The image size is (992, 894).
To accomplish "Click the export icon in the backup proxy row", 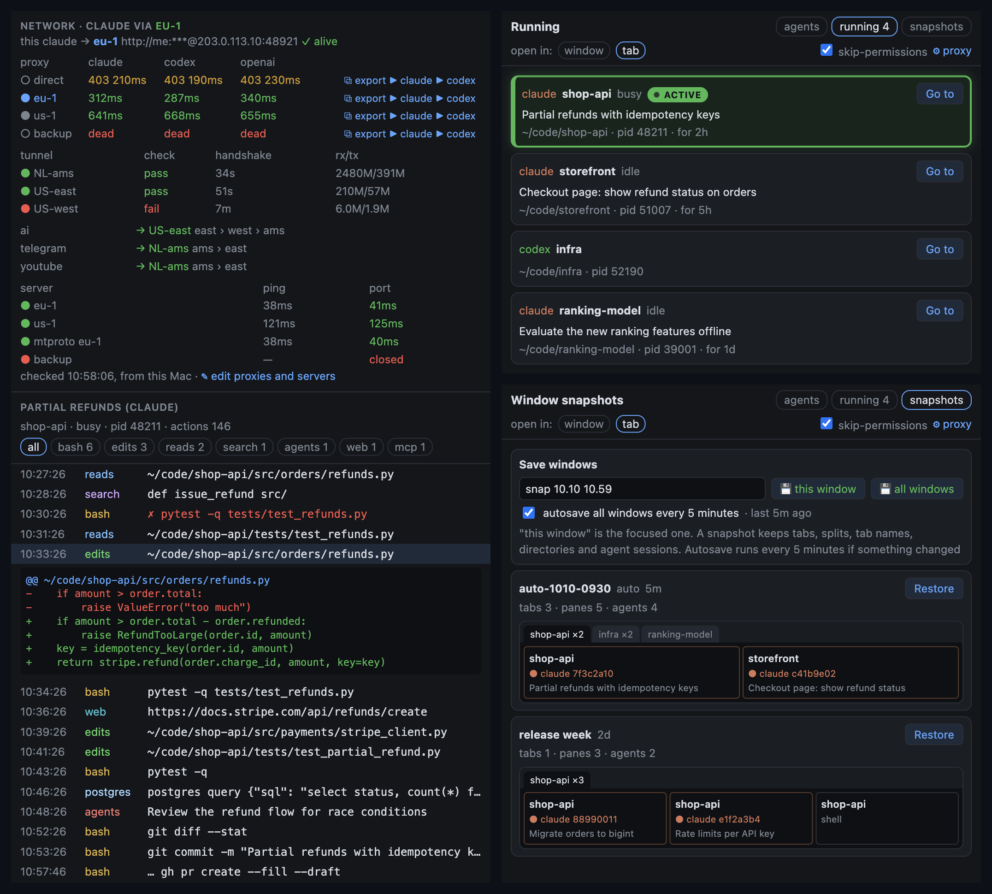I will 348,134.
